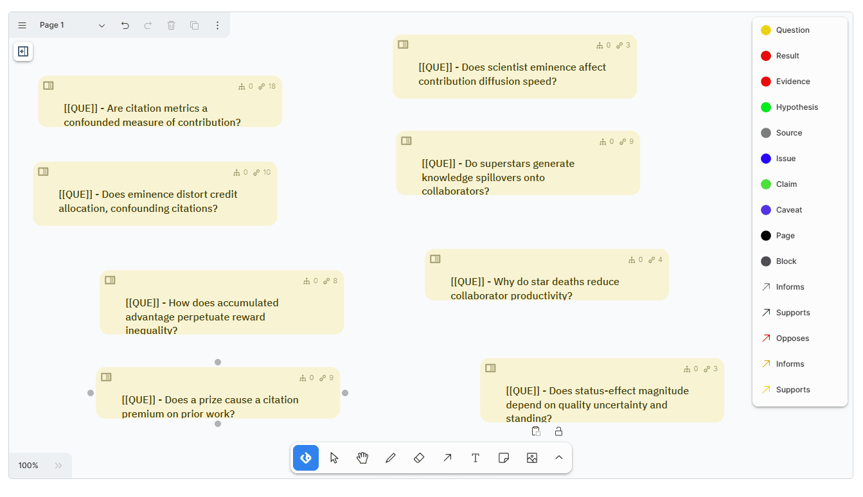Click left handle of prize citation card

tap(91, 393)
